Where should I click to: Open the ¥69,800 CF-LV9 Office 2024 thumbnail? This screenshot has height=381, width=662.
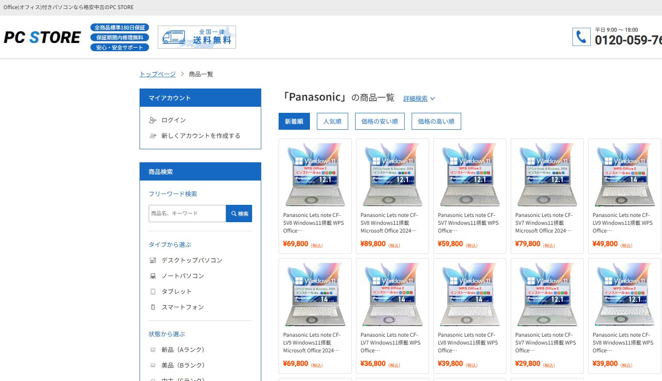pyautogui.click(x=315, y=295)
